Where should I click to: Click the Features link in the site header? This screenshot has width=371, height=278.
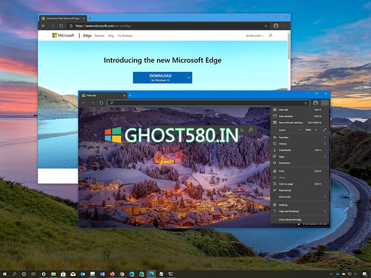tap(99, 36)
